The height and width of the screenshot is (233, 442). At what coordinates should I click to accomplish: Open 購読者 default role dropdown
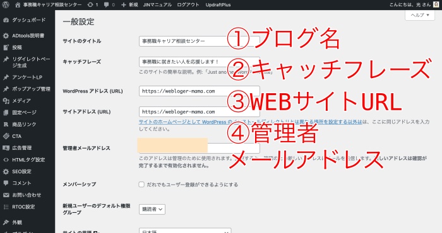coord(152,210)
